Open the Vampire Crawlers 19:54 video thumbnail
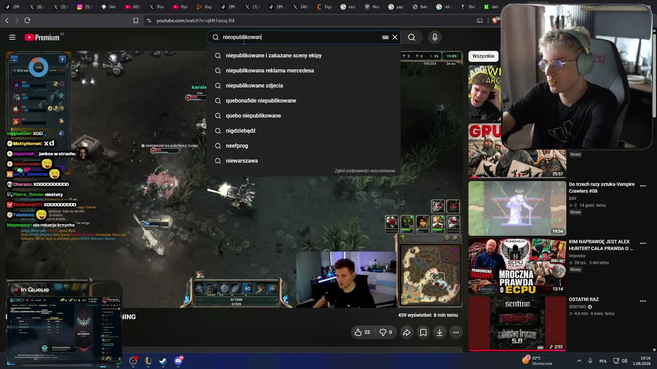 pyautogui.click(x=517, y=208)
